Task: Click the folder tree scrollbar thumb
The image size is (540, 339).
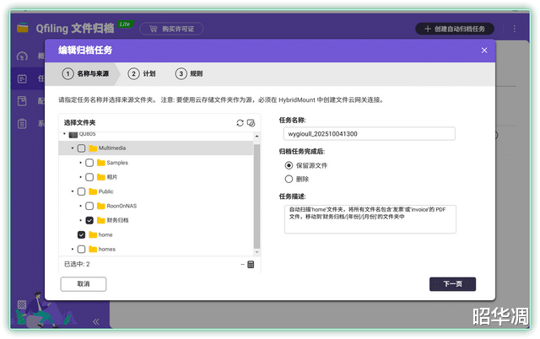Action: click(x=256, y=196)
